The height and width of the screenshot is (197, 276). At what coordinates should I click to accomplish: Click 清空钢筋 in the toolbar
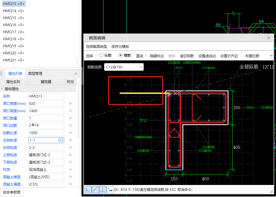187,56
